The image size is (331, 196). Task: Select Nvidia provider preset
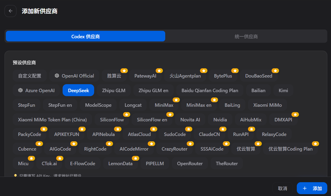coord(220,120)
